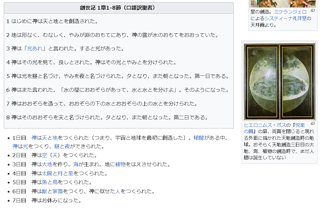Click the 昼 link in day 1 bullet
Image resolution: width=329 pixels, height=209 pixels.
(57, 146)
